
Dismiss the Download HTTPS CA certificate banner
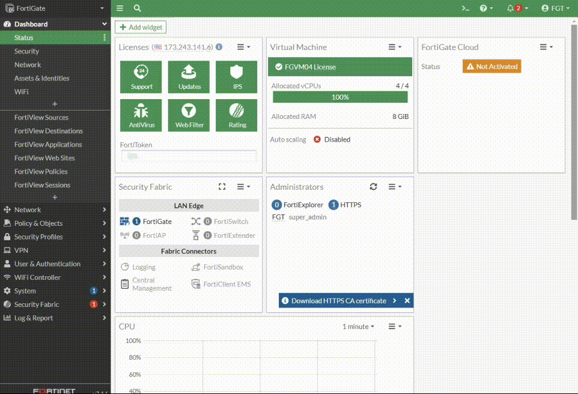407,301
